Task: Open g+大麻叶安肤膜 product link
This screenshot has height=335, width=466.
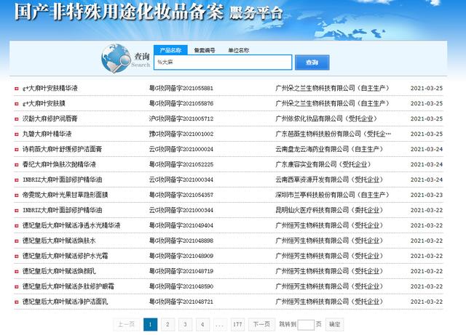Action: point(44,104)
